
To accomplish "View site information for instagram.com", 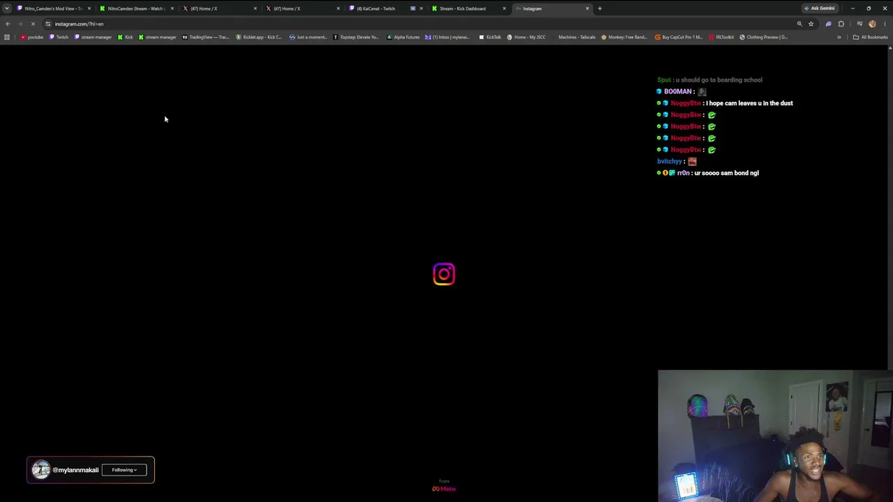I will point(47,24).
